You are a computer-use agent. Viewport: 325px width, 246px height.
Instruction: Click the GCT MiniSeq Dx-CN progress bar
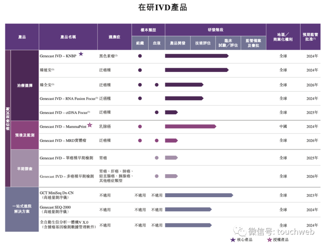coord(199,195)
